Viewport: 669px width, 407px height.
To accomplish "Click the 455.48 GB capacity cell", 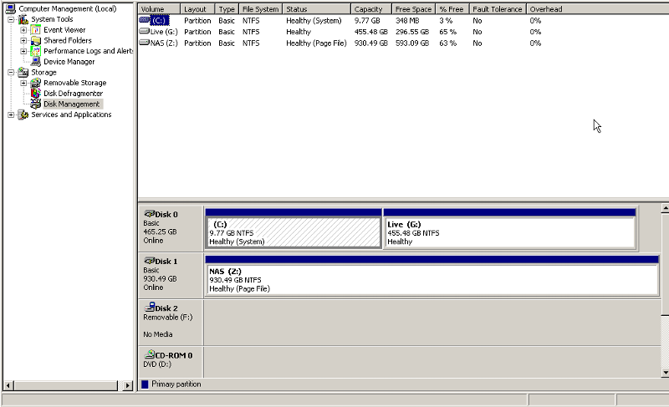I will [371, 32].
